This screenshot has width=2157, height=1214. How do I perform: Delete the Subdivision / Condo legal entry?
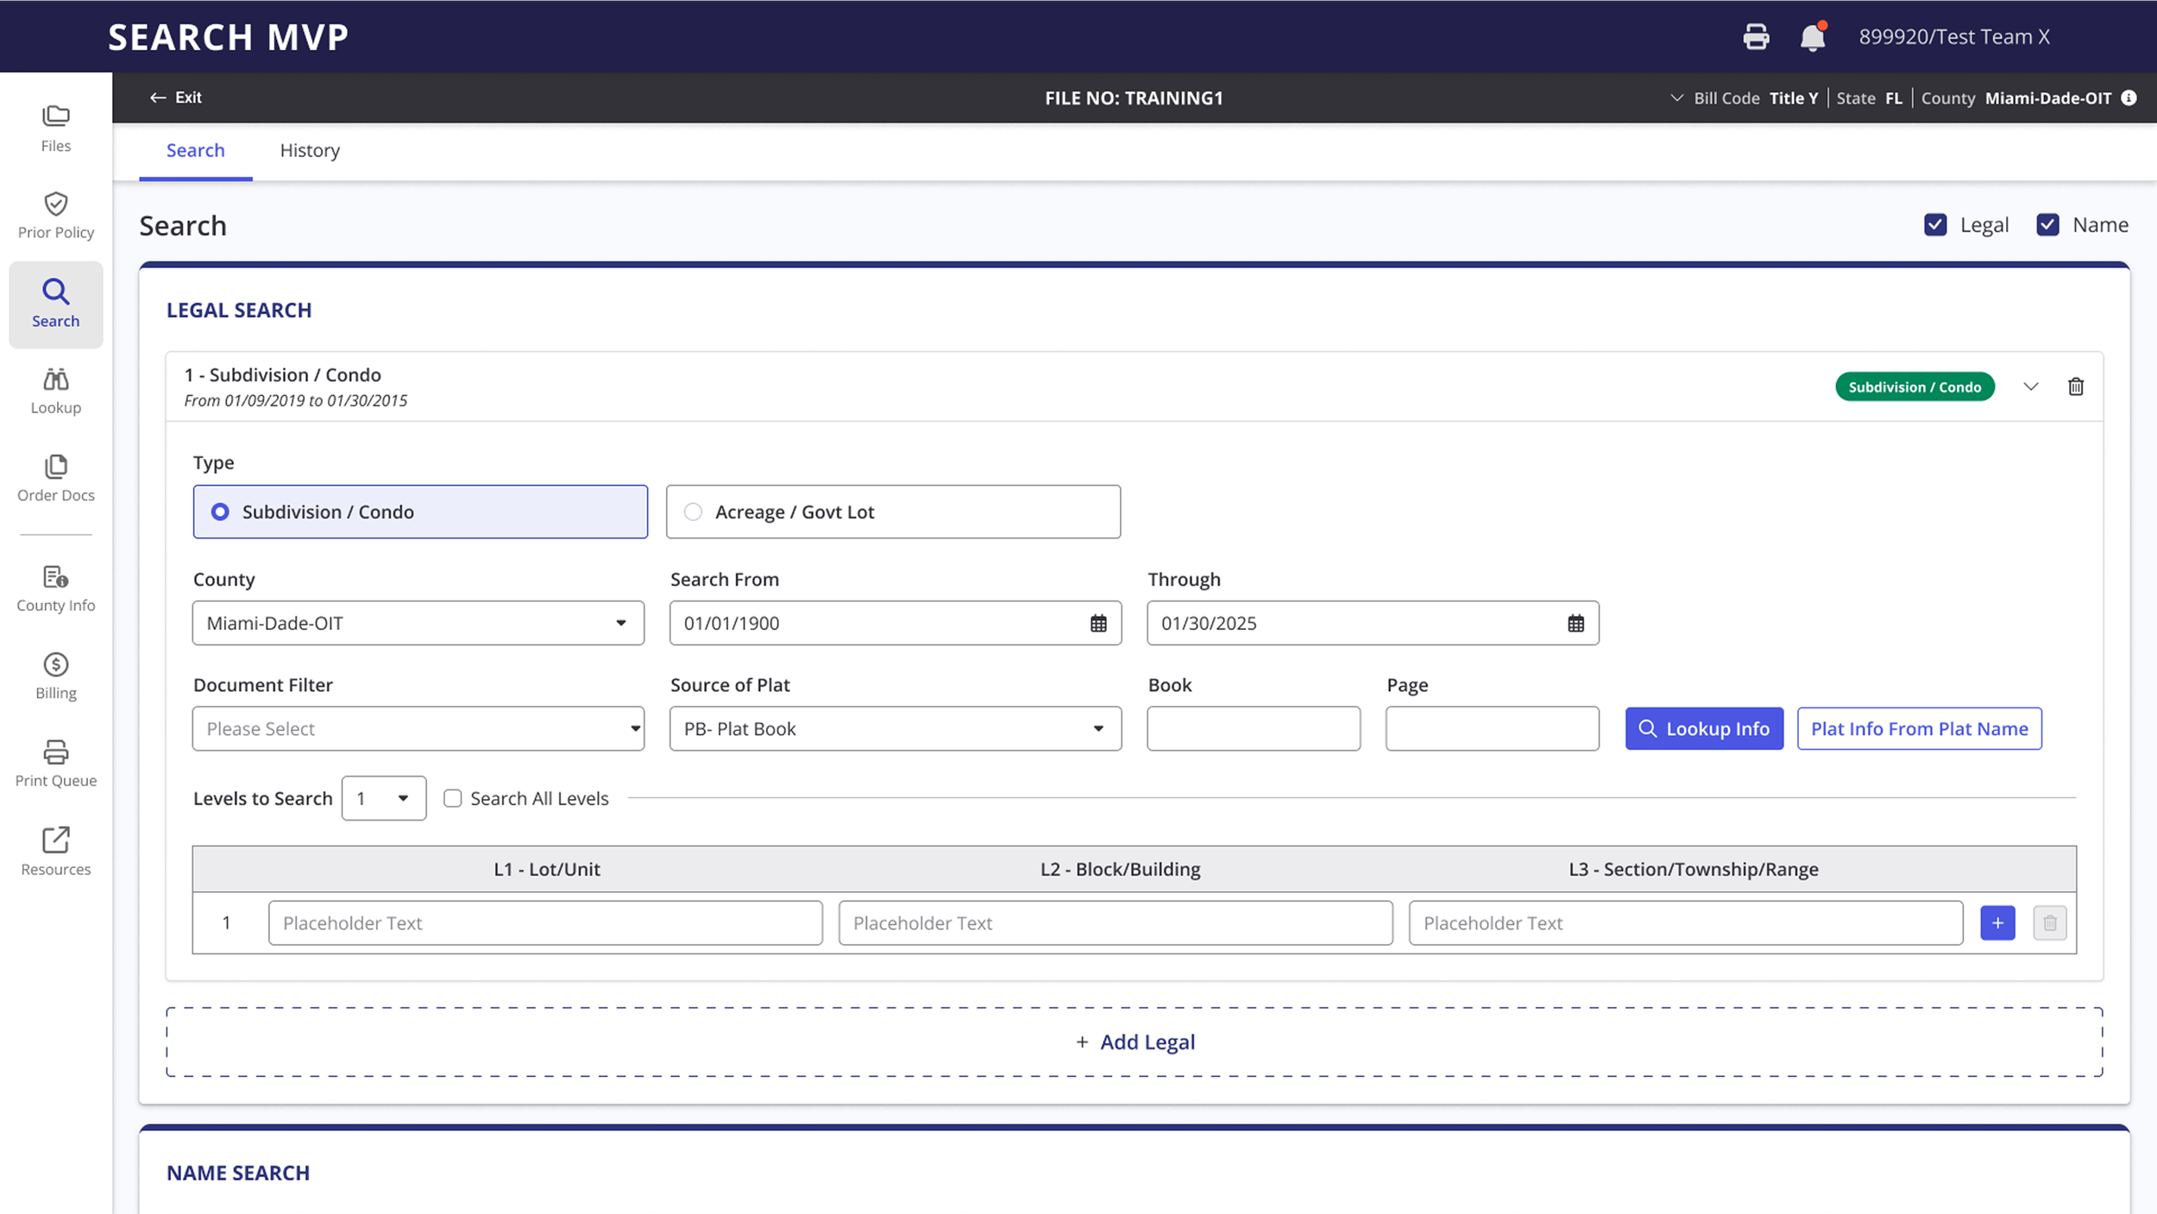point(2076,387)
